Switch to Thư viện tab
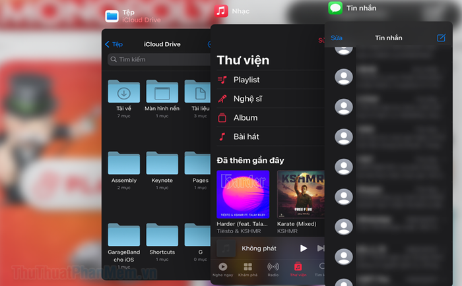Image resolution: width=462 pixels, height=286 pixels. 298,270
